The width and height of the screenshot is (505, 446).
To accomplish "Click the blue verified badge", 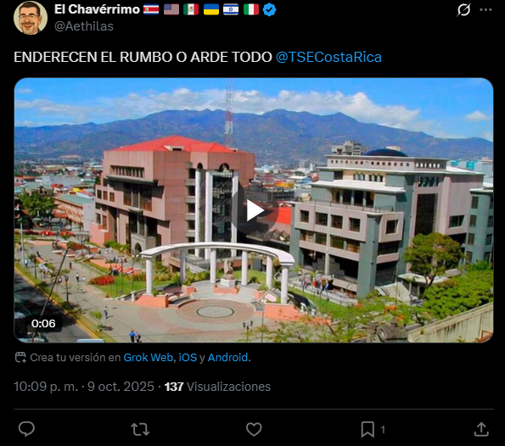I will click(269, 9).
